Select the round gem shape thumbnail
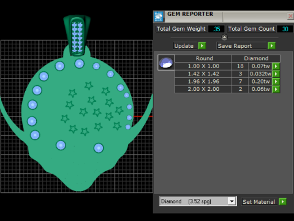 tap(166, 63)
